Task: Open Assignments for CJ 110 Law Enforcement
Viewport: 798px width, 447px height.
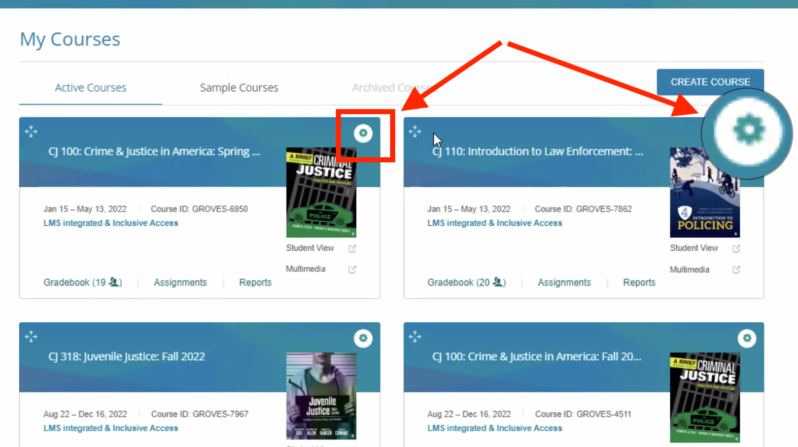Action: (564, 283)
